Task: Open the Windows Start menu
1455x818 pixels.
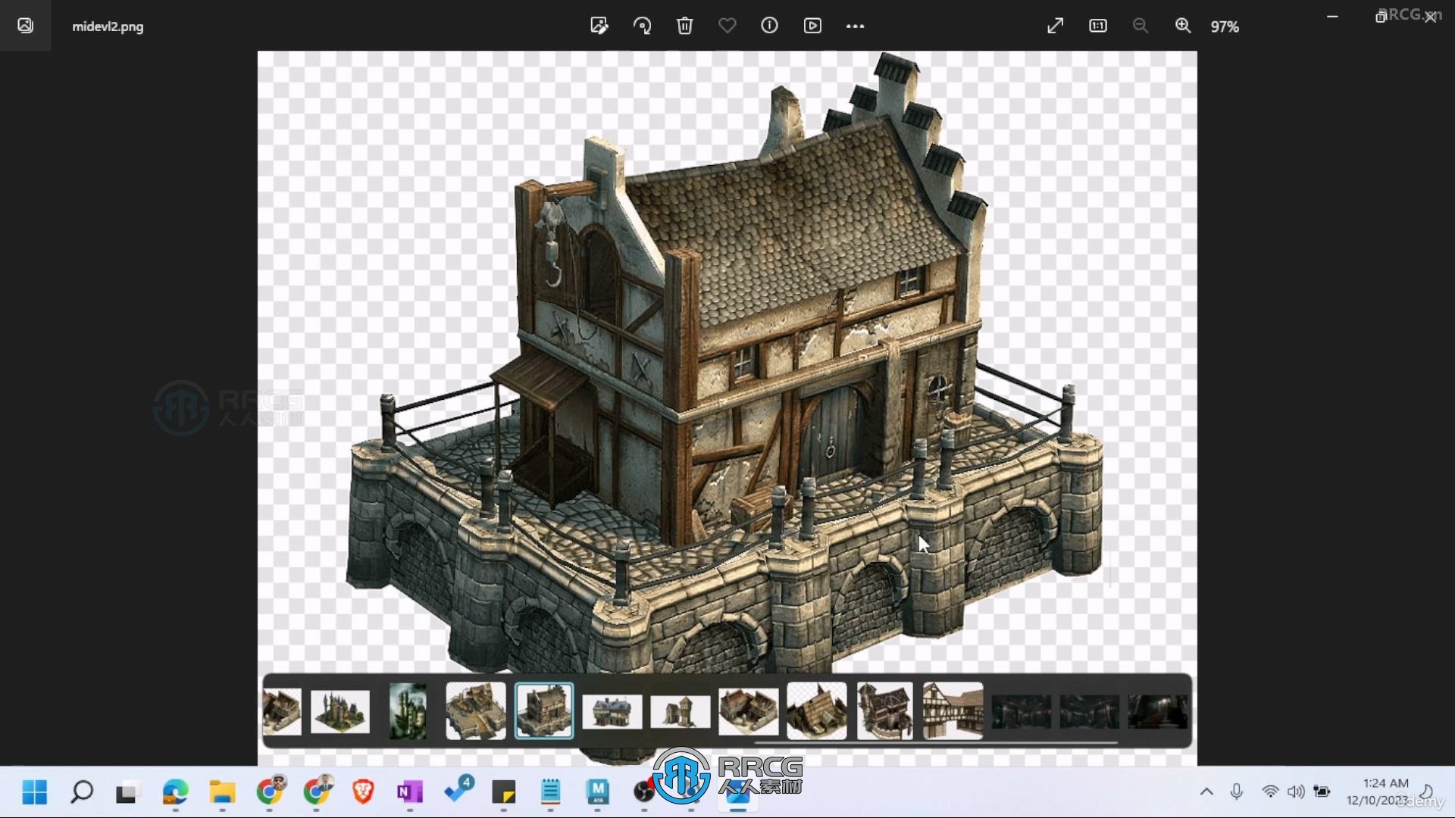Action: (x=34, y=792)
